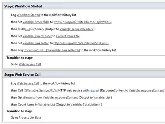165x124 pixels.
Task: Open the Current Item:Title link
Action: click(x=68, y=36)
